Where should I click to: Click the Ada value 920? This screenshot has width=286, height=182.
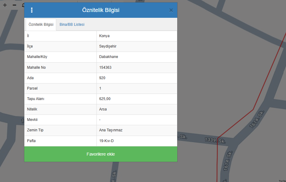pyautogui.click(x=102, y=78)
